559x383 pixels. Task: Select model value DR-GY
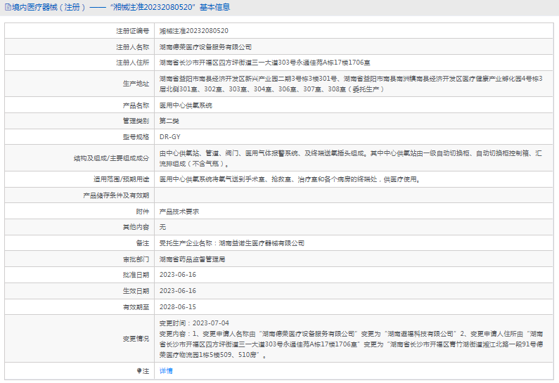coord(169,137)
